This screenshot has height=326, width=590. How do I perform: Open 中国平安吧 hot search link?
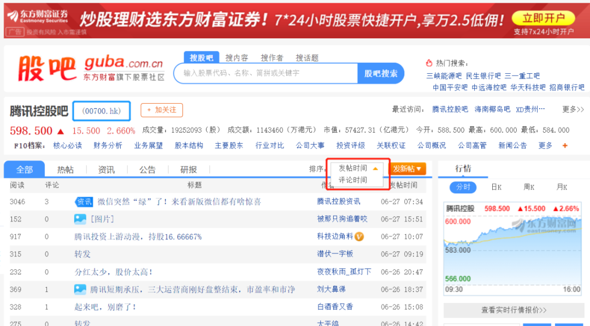tap(450, 87)
